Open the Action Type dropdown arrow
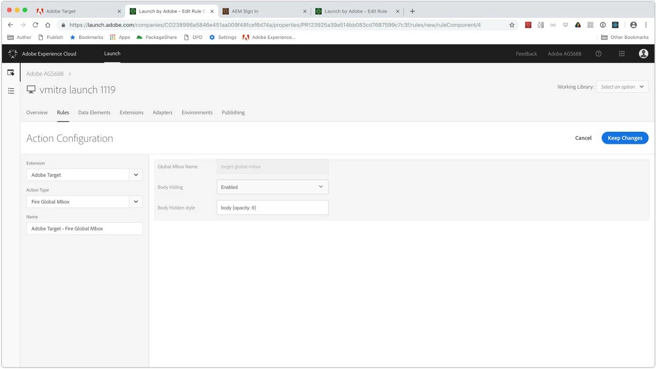The width and height of the screenshot is (656, 369). coord(136,202)
